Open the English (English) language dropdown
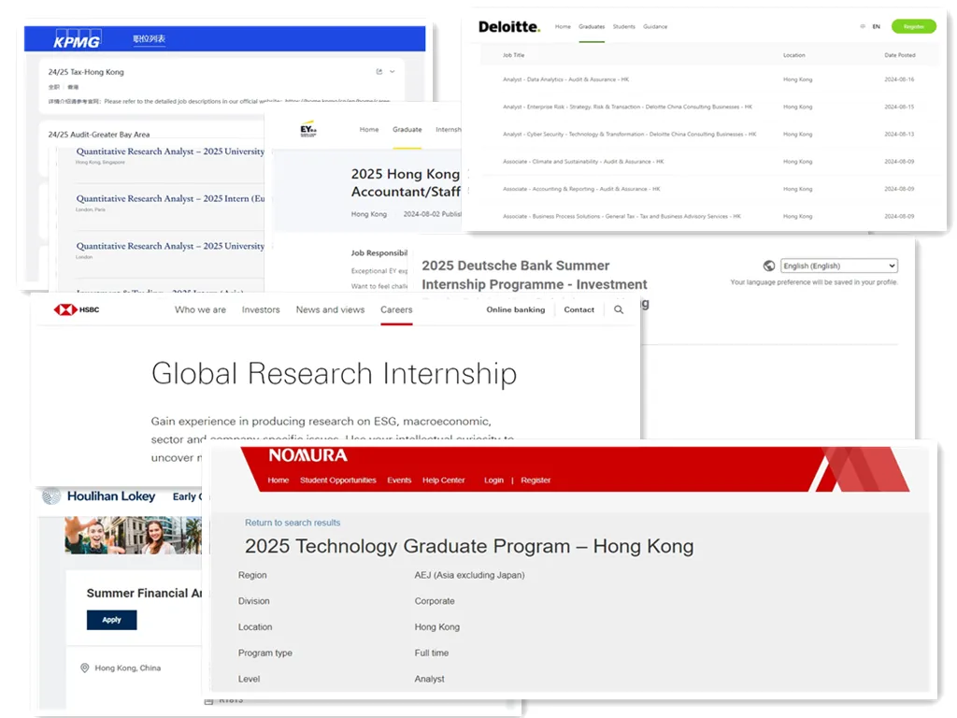The height and width of the screenshot is (718, 957). click(x=839, y=266)
